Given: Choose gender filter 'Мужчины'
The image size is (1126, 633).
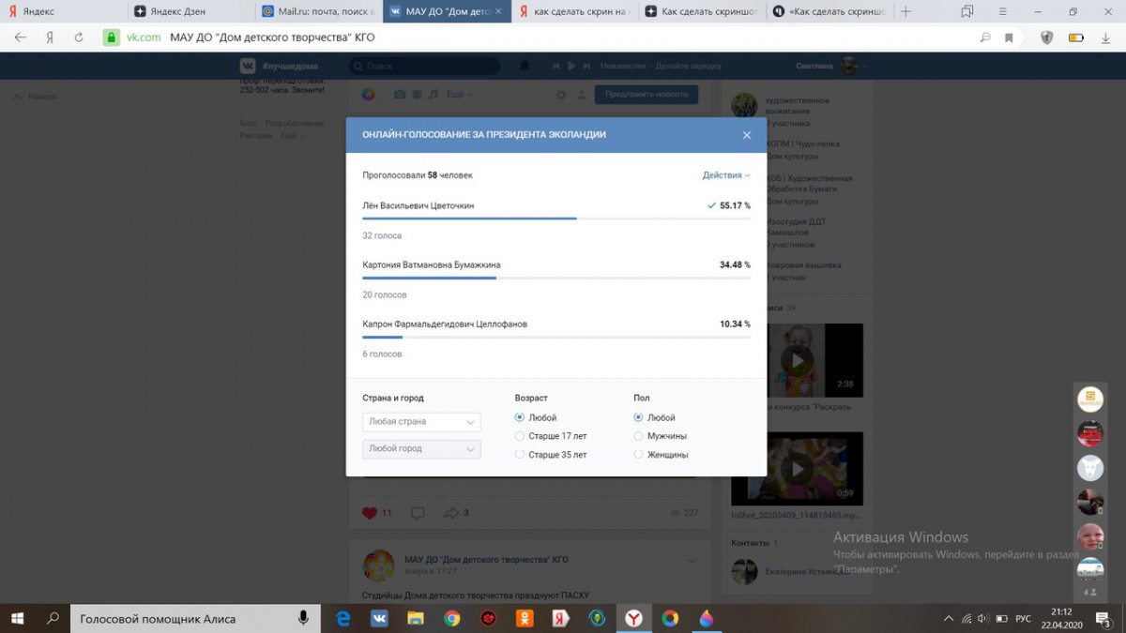Looking at the screenshot, I should [x=639, y=436].
